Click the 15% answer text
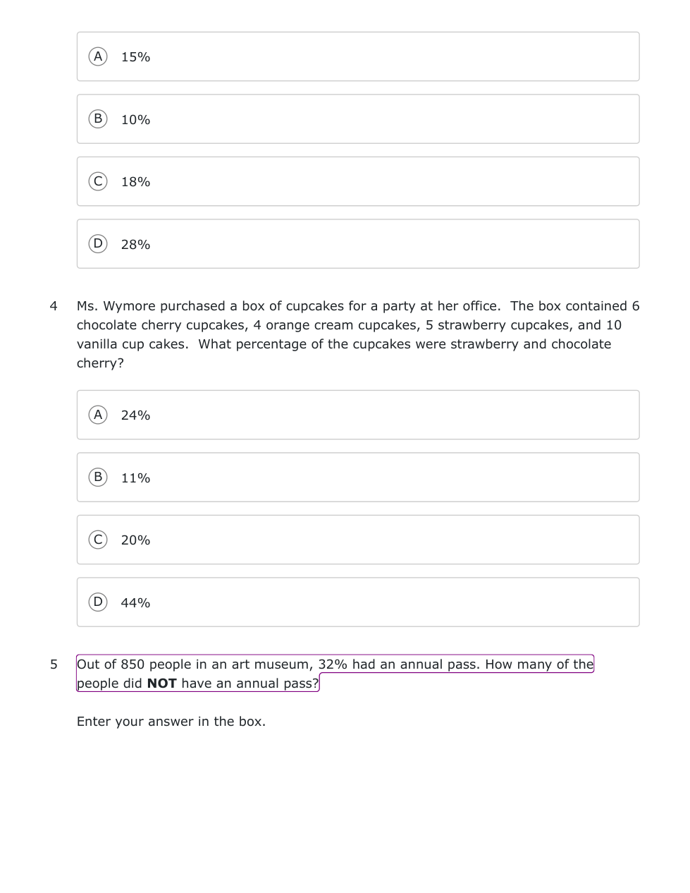The height and width of the screenshot is (893, 690). click(135, 57)
